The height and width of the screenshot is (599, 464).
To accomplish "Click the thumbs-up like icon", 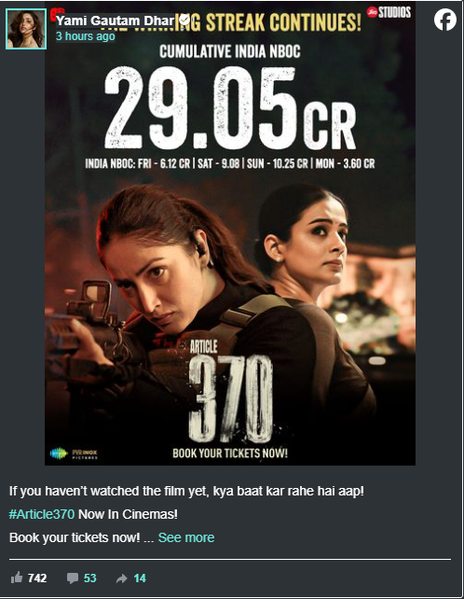I will tap(17, 578).
